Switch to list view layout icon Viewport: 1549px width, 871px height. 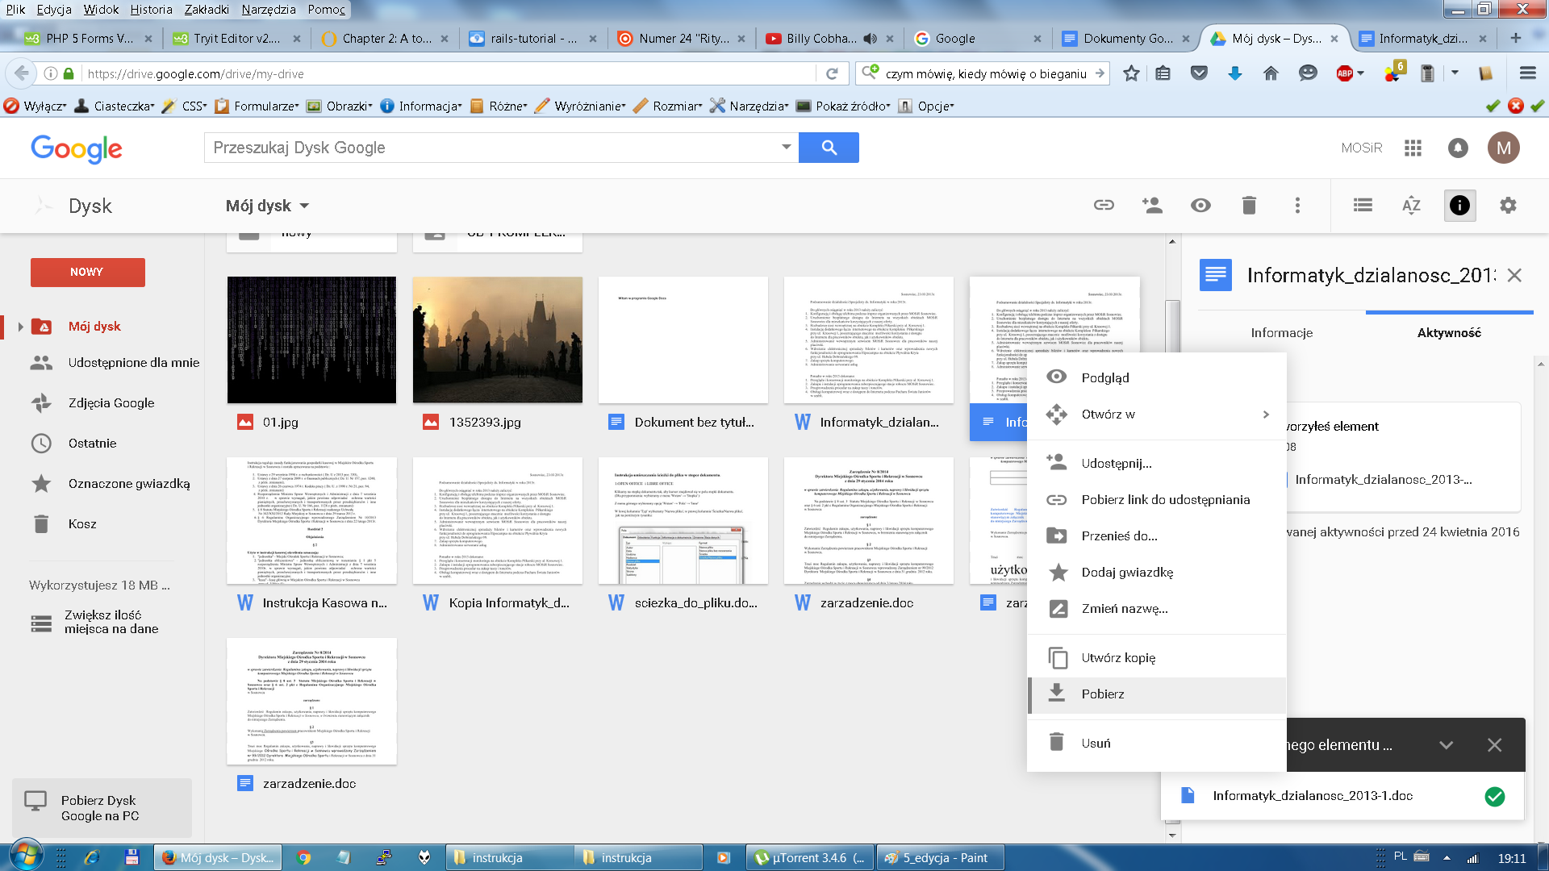click(x=1363, y=205)
